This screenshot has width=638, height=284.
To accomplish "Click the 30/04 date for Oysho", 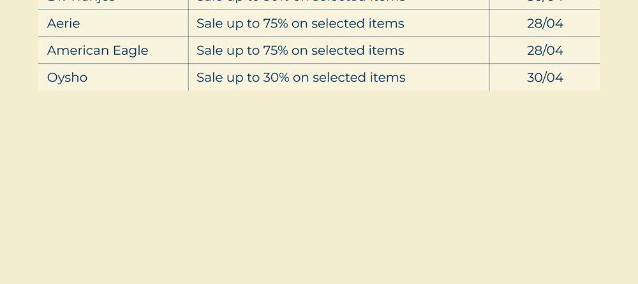I will 545,77.
